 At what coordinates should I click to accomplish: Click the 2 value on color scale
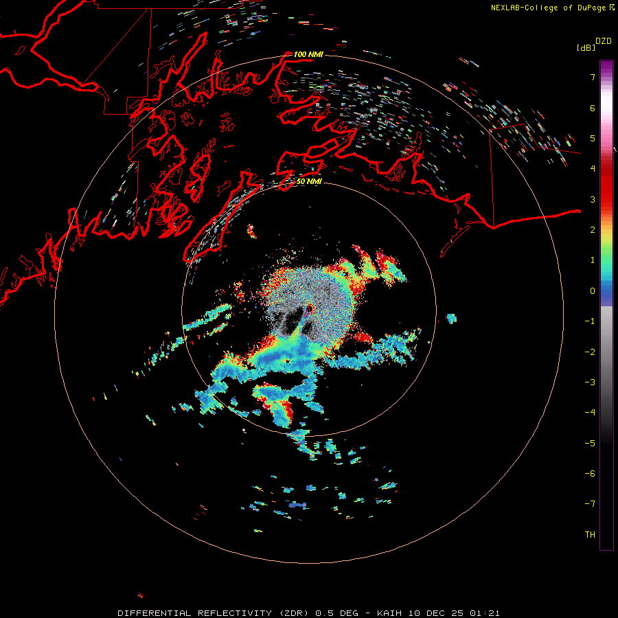pos(593,230)
